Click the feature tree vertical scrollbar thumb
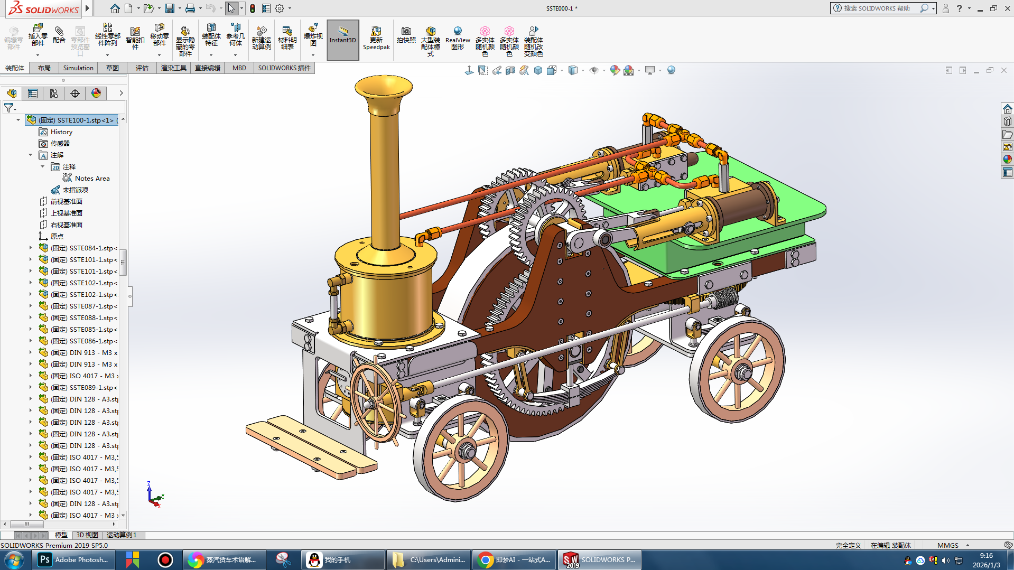 click(123, 262)
